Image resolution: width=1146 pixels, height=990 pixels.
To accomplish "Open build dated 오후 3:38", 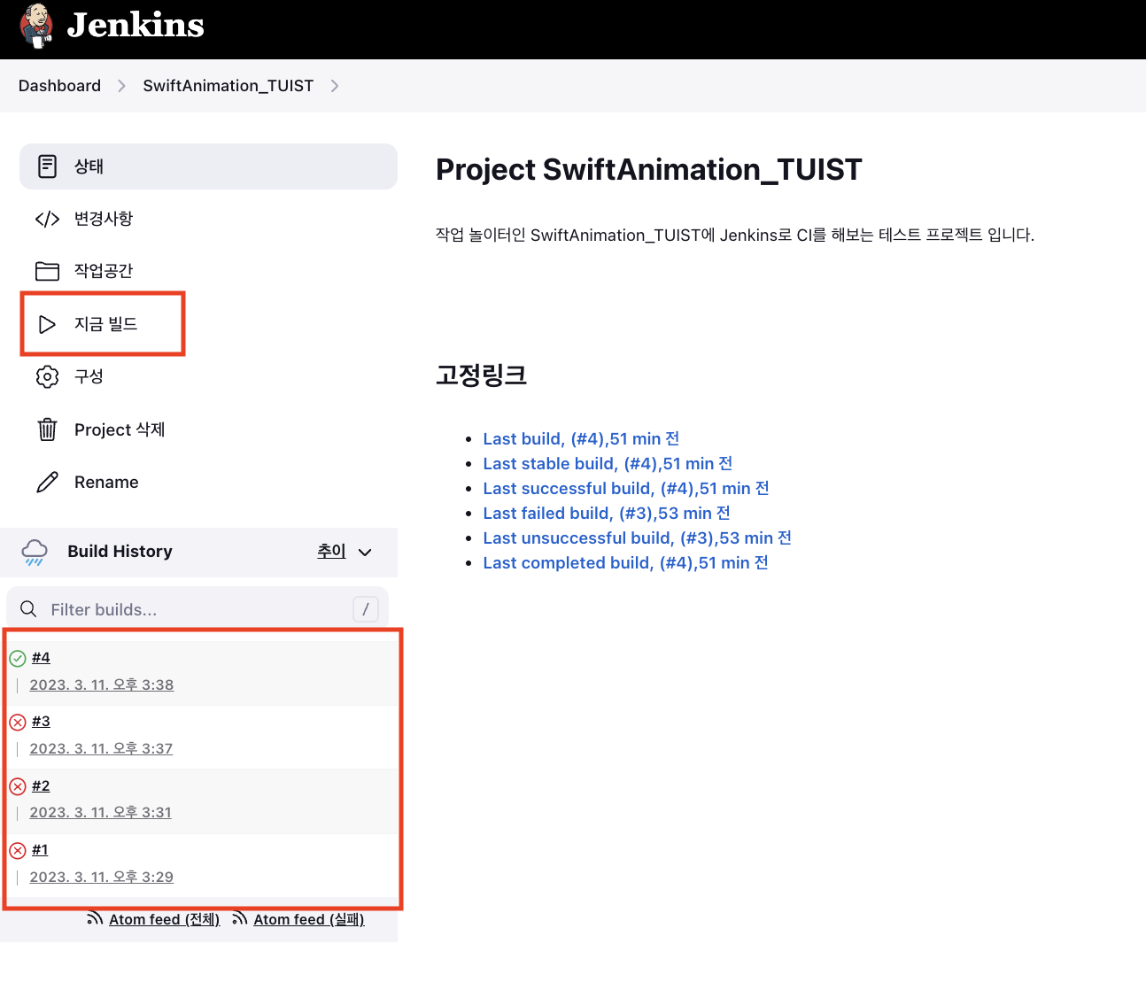I will [102, 684].
